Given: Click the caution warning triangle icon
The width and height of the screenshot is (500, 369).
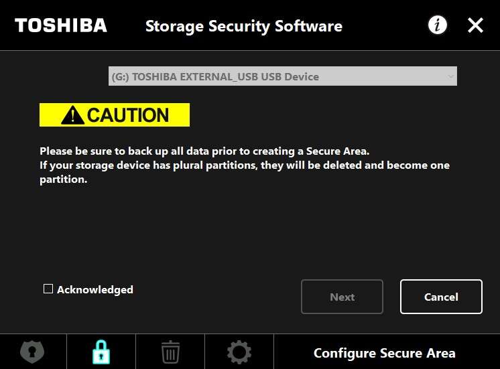Looking at the screenshot, I should (72, 115).
